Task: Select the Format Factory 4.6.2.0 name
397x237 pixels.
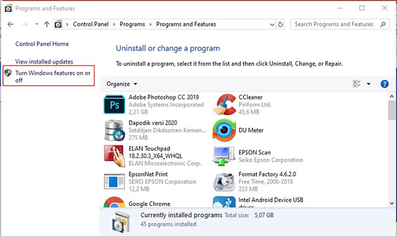Action: pyautogui.click(x=267, y=174)
